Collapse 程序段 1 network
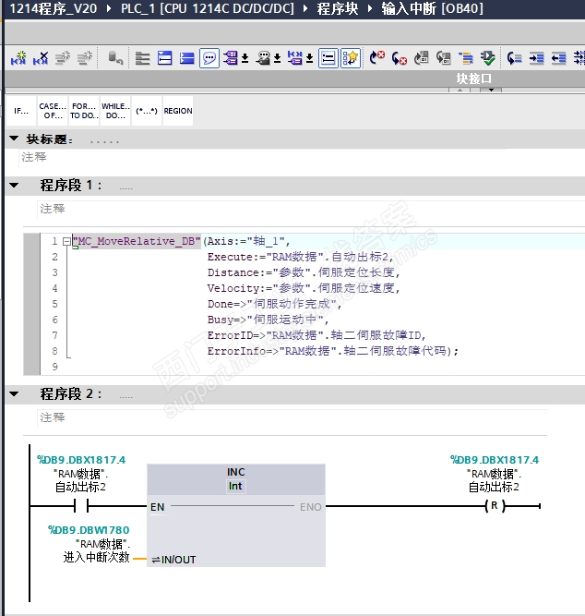 tap(14, 185)
